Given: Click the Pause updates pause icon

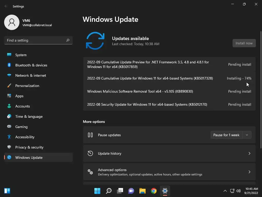Looking at the screenshot, I should pos(90,135).
